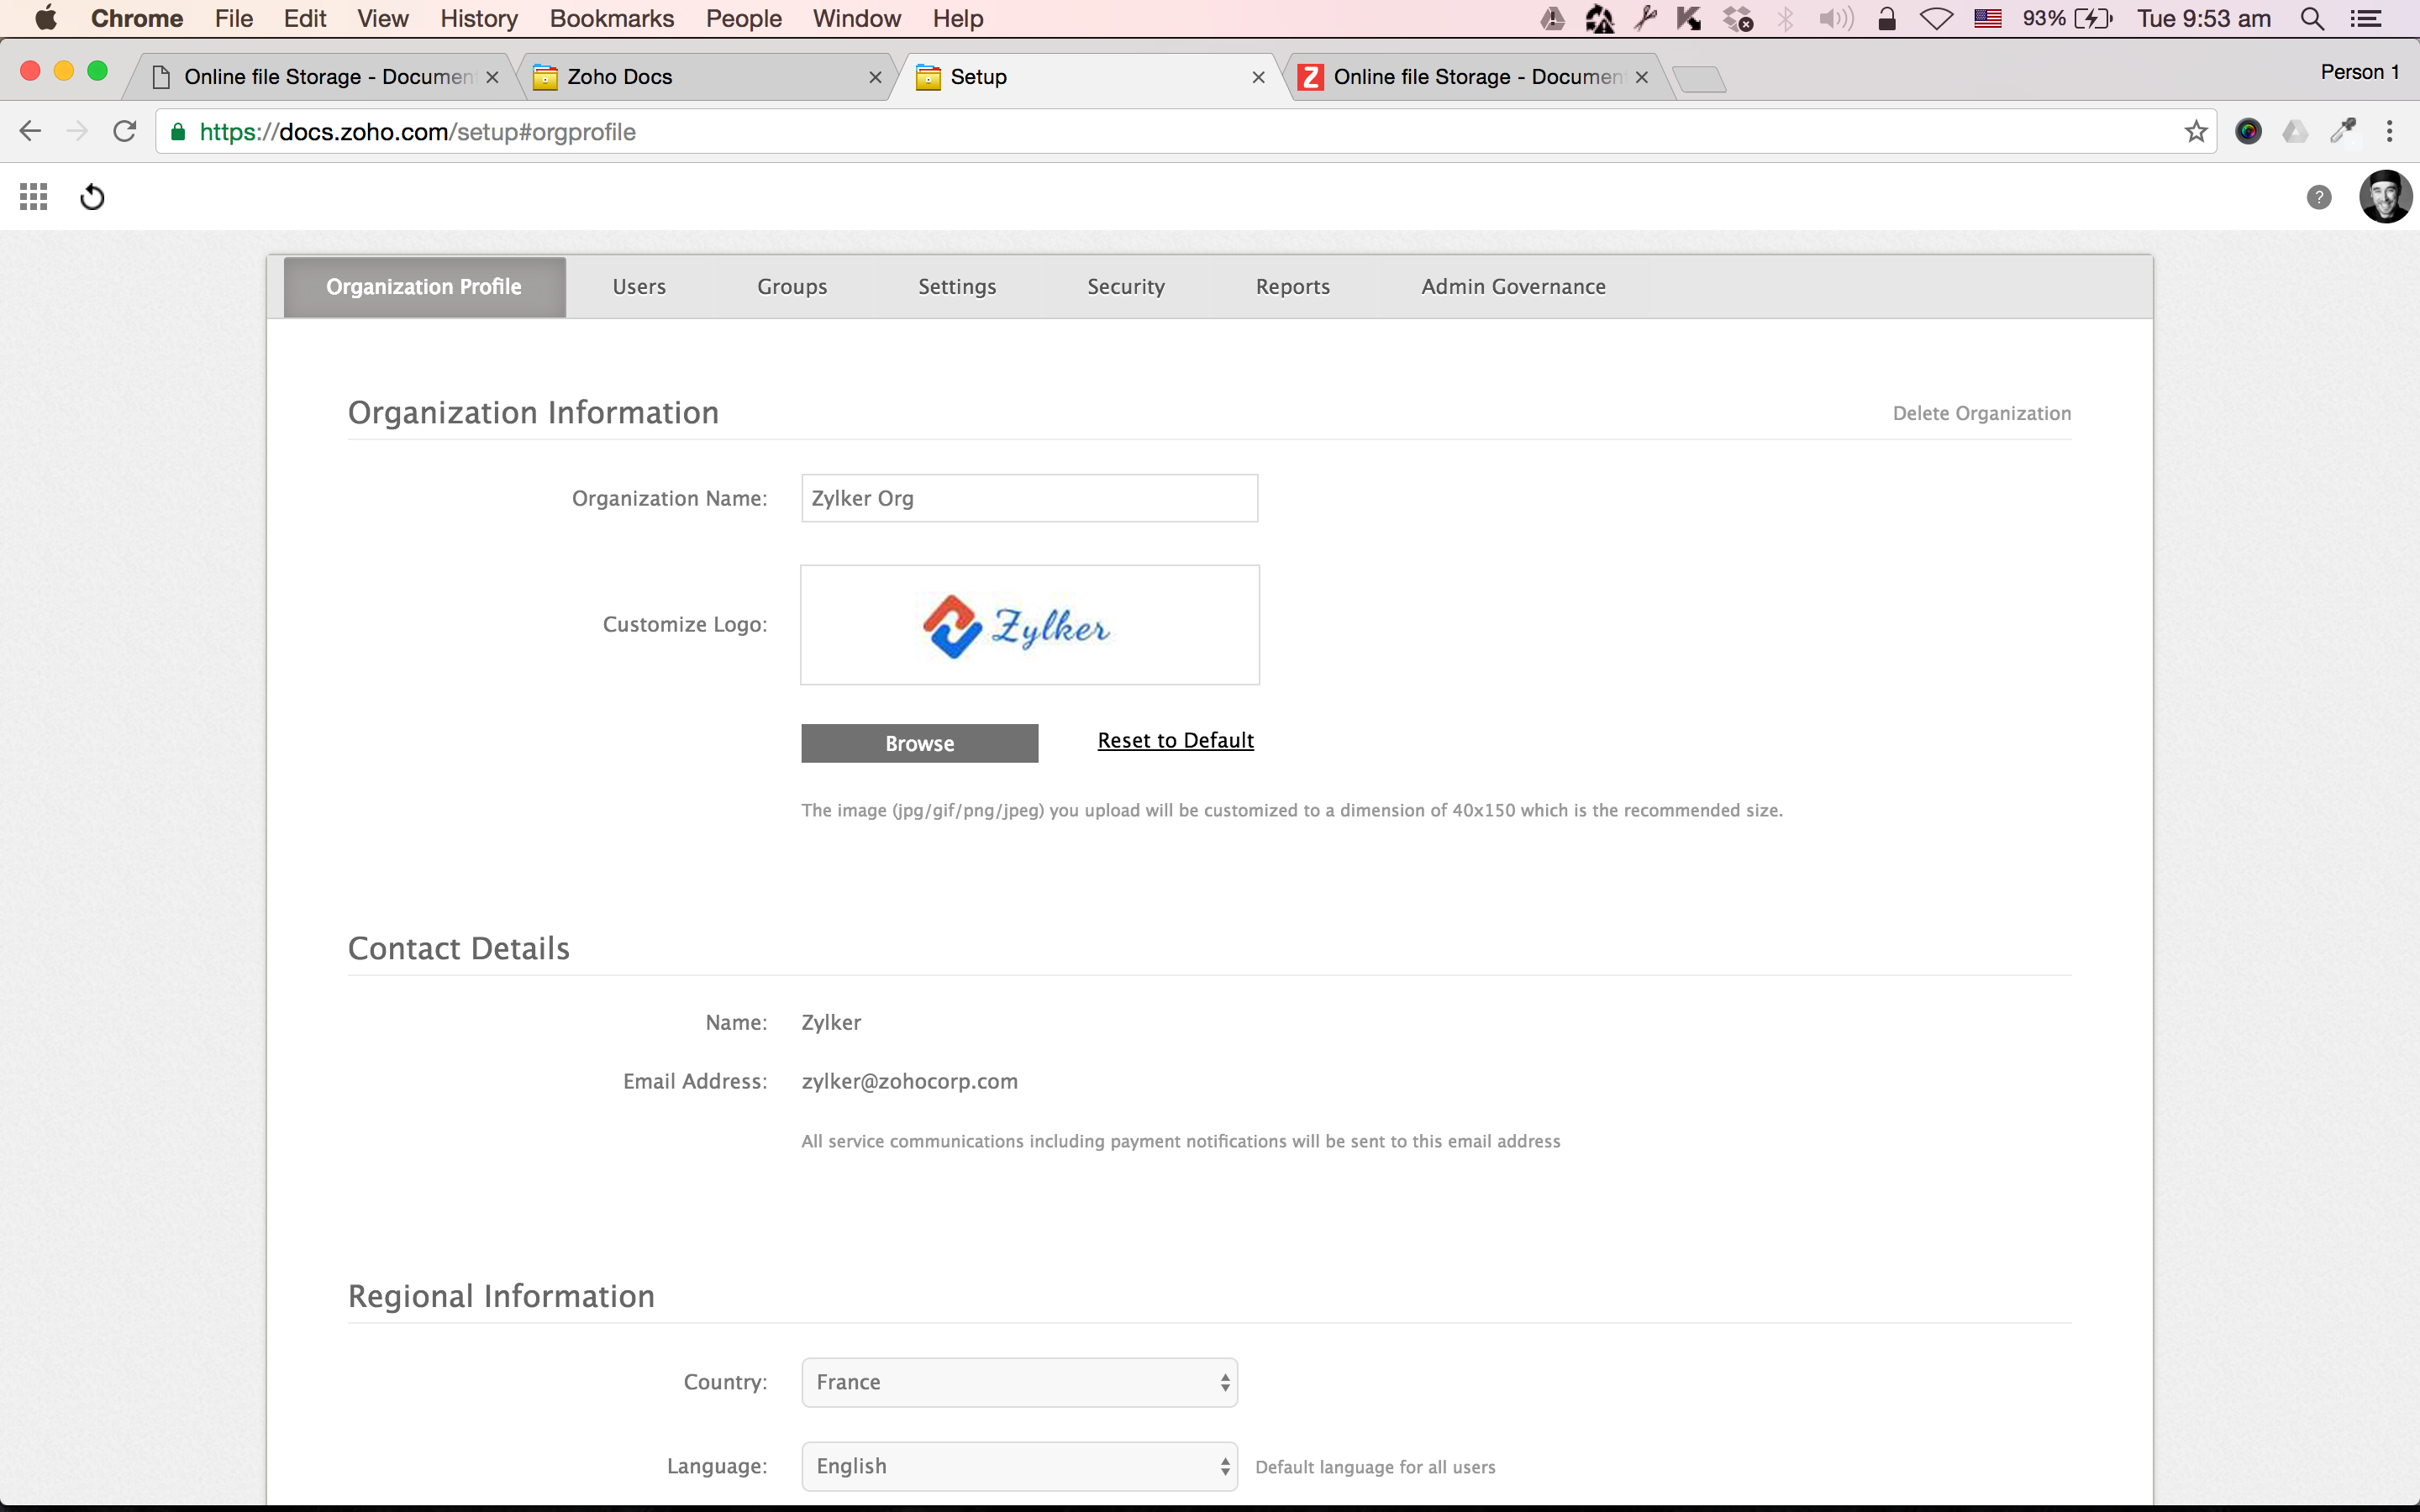
Task: Open the help question mark icon
Action: pyautogui.click(x=2318, y=197)
